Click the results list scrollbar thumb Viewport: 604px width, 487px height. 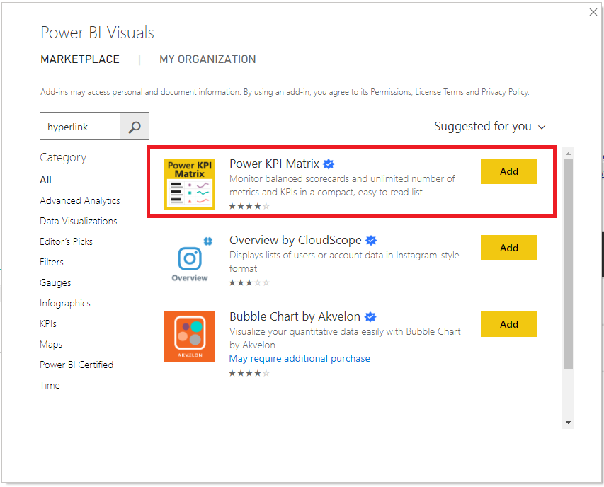[568, 264]
